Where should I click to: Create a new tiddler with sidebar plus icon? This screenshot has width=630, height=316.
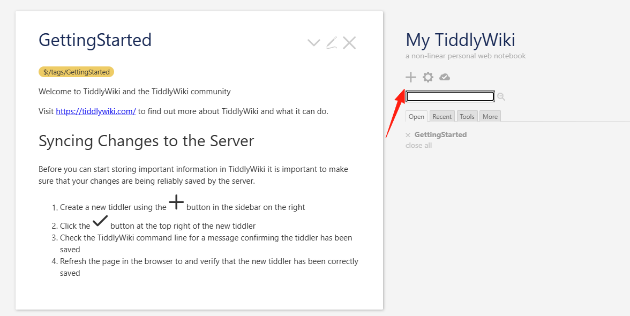point(410,77)
